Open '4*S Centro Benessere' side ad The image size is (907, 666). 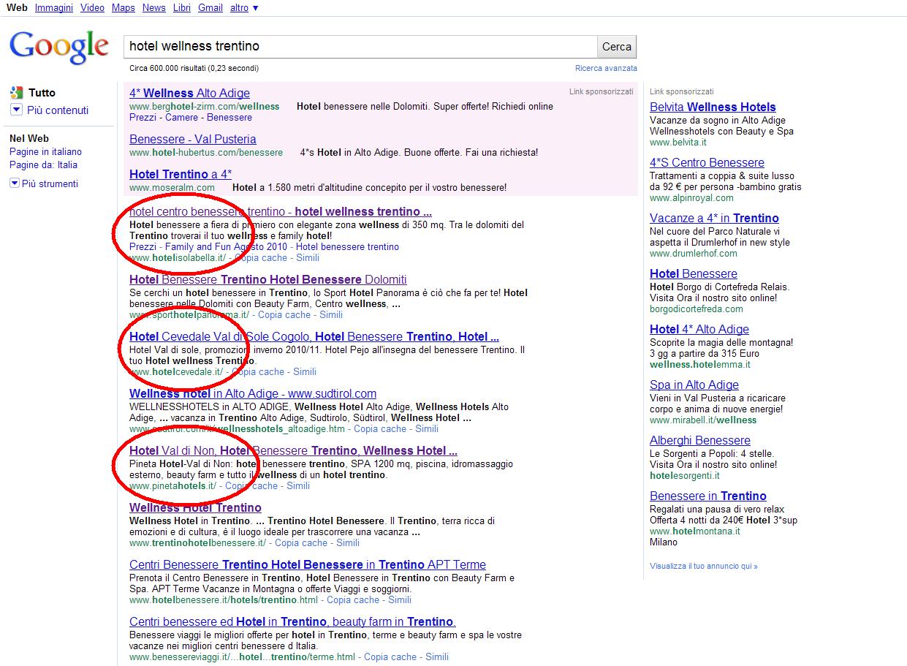[707, 162]
